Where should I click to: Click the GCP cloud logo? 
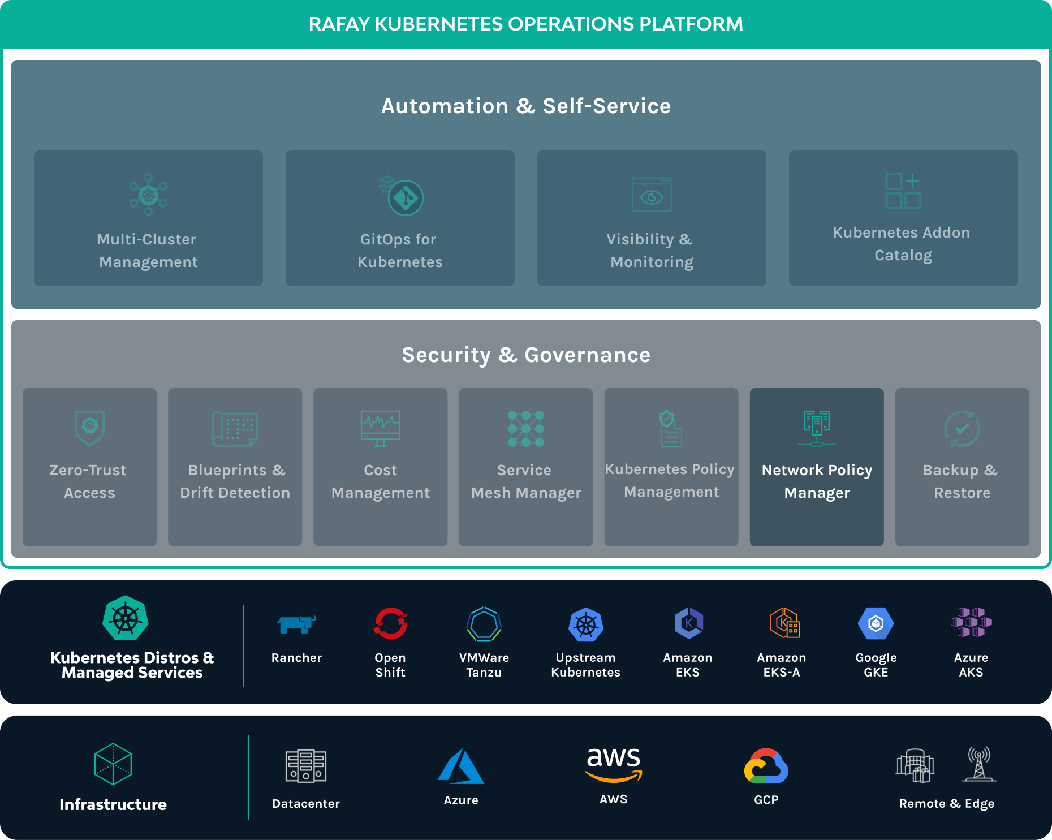pyautogui.click(x=766, y=766)
